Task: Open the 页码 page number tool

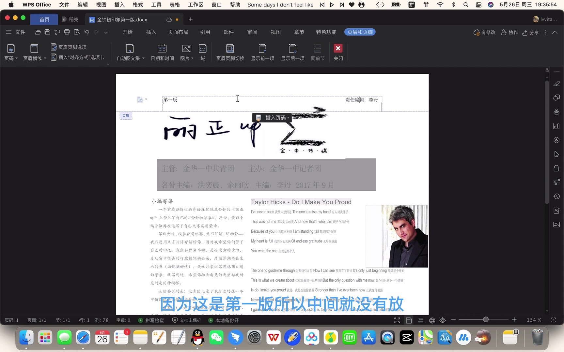Action: tap(11, 52)
